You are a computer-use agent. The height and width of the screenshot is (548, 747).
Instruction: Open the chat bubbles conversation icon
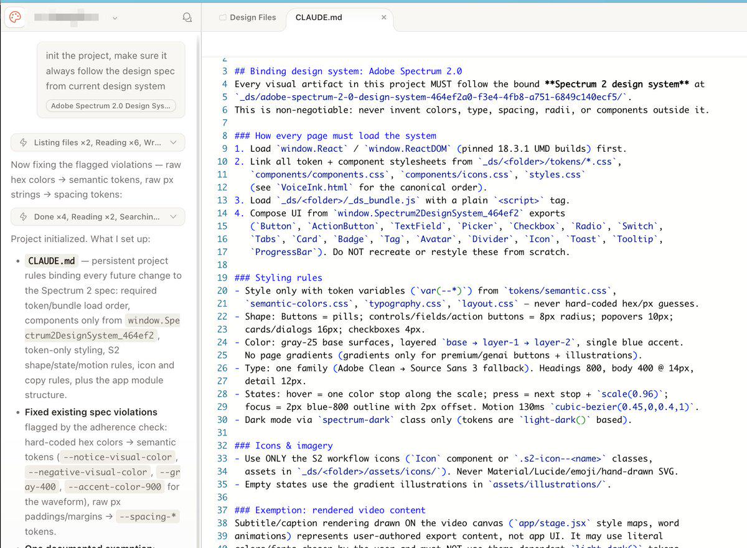[x=187, y=18]
